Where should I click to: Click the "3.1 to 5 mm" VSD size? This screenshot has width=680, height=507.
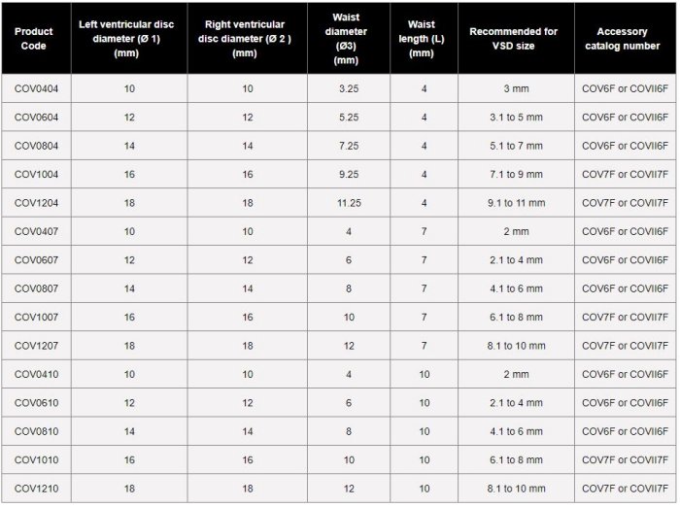click(x=515, y=117)
